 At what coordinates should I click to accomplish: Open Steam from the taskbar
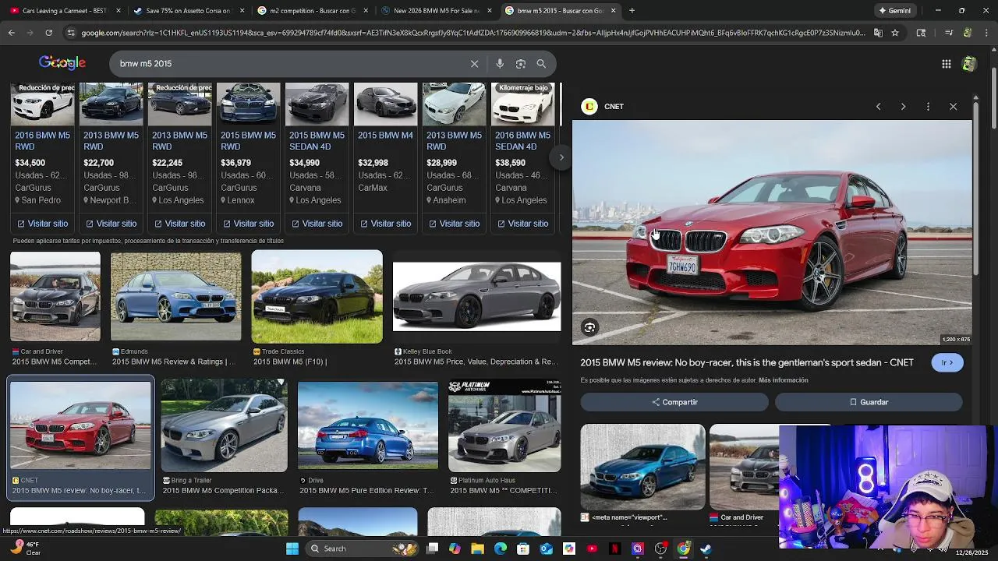[x=706, y=549]
